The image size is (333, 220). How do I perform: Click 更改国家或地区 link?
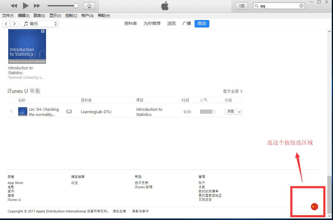pos(210,195)
